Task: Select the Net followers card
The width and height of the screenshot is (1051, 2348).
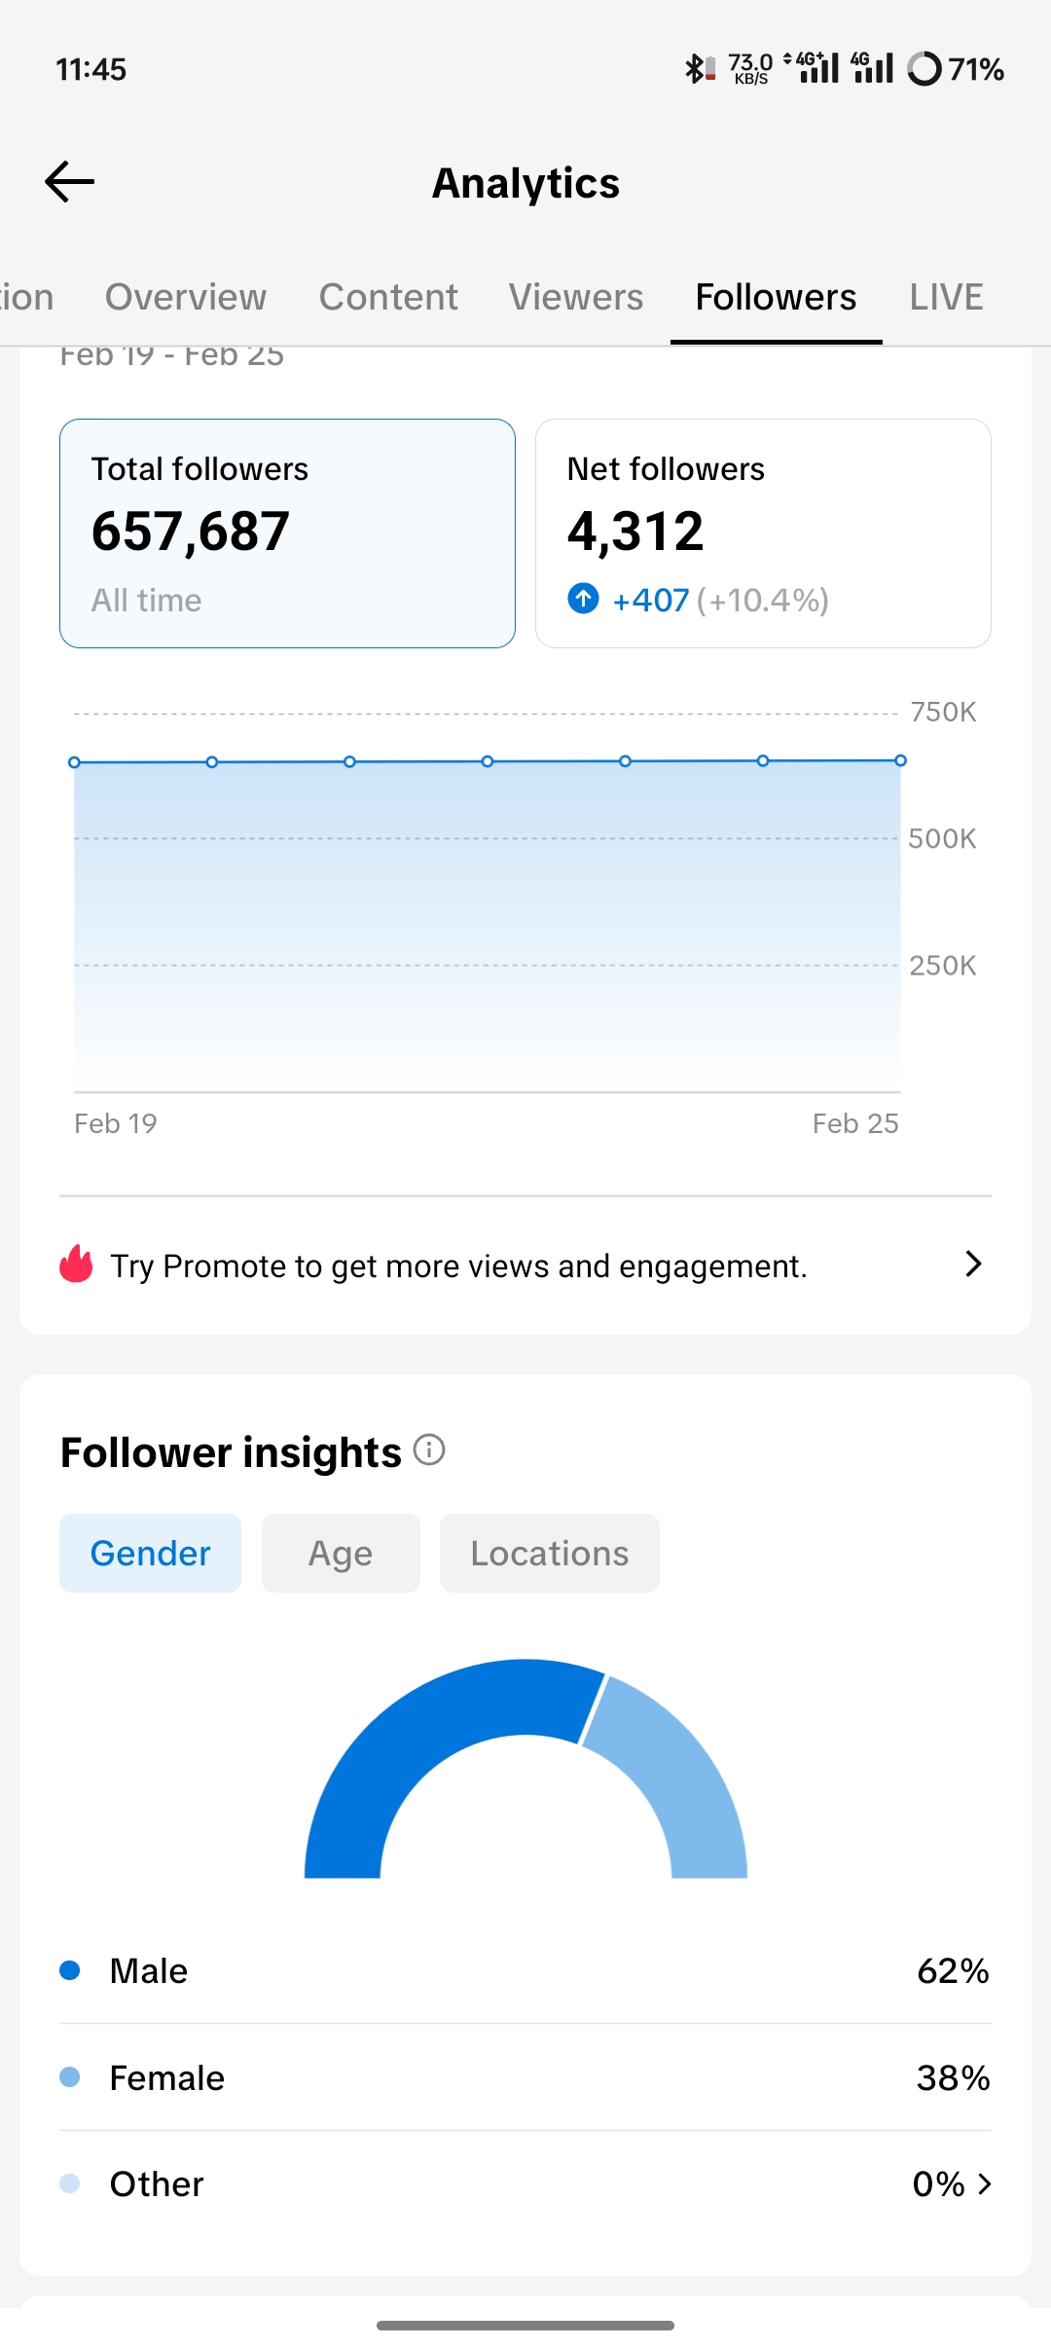Action: [x=763, y=533]
